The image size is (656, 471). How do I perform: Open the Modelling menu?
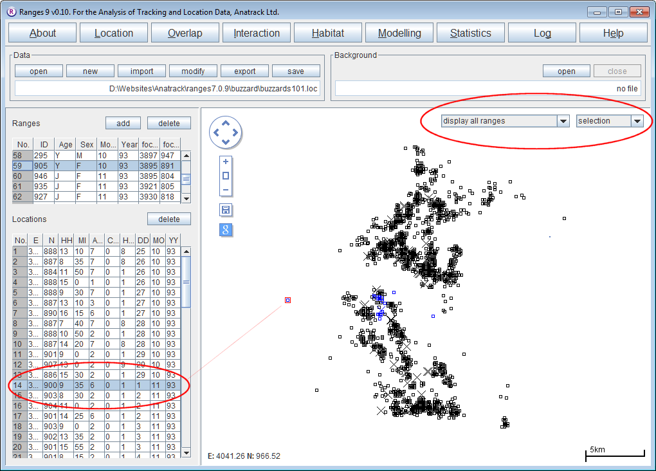tap(399, 33)
